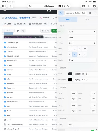The image size is (98, 131).
Task: Collapse the BORDER section
Action: [62, 118]
